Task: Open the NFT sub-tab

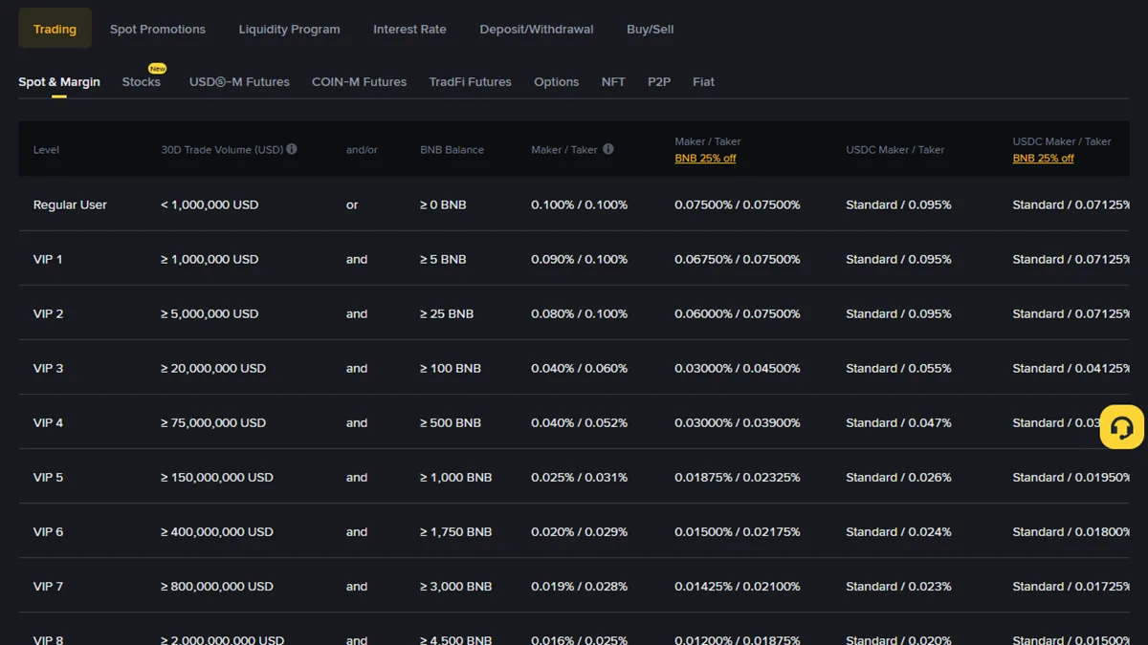Action: [613, 82]
